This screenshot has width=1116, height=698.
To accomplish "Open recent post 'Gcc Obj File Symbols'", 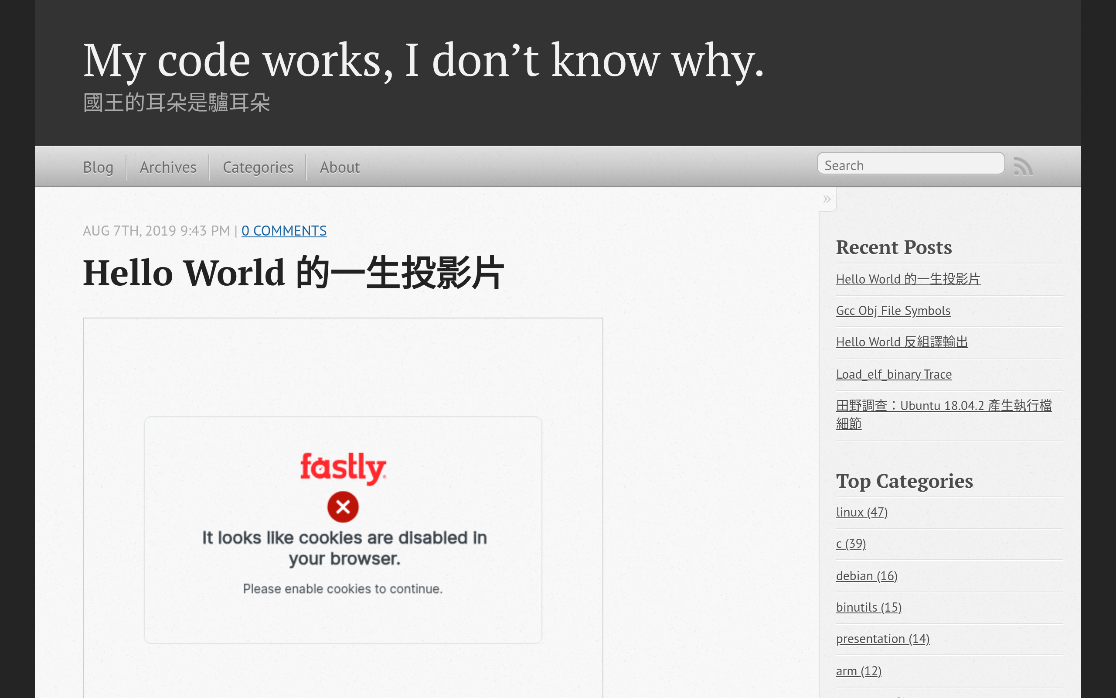I will tap(893, 311).
